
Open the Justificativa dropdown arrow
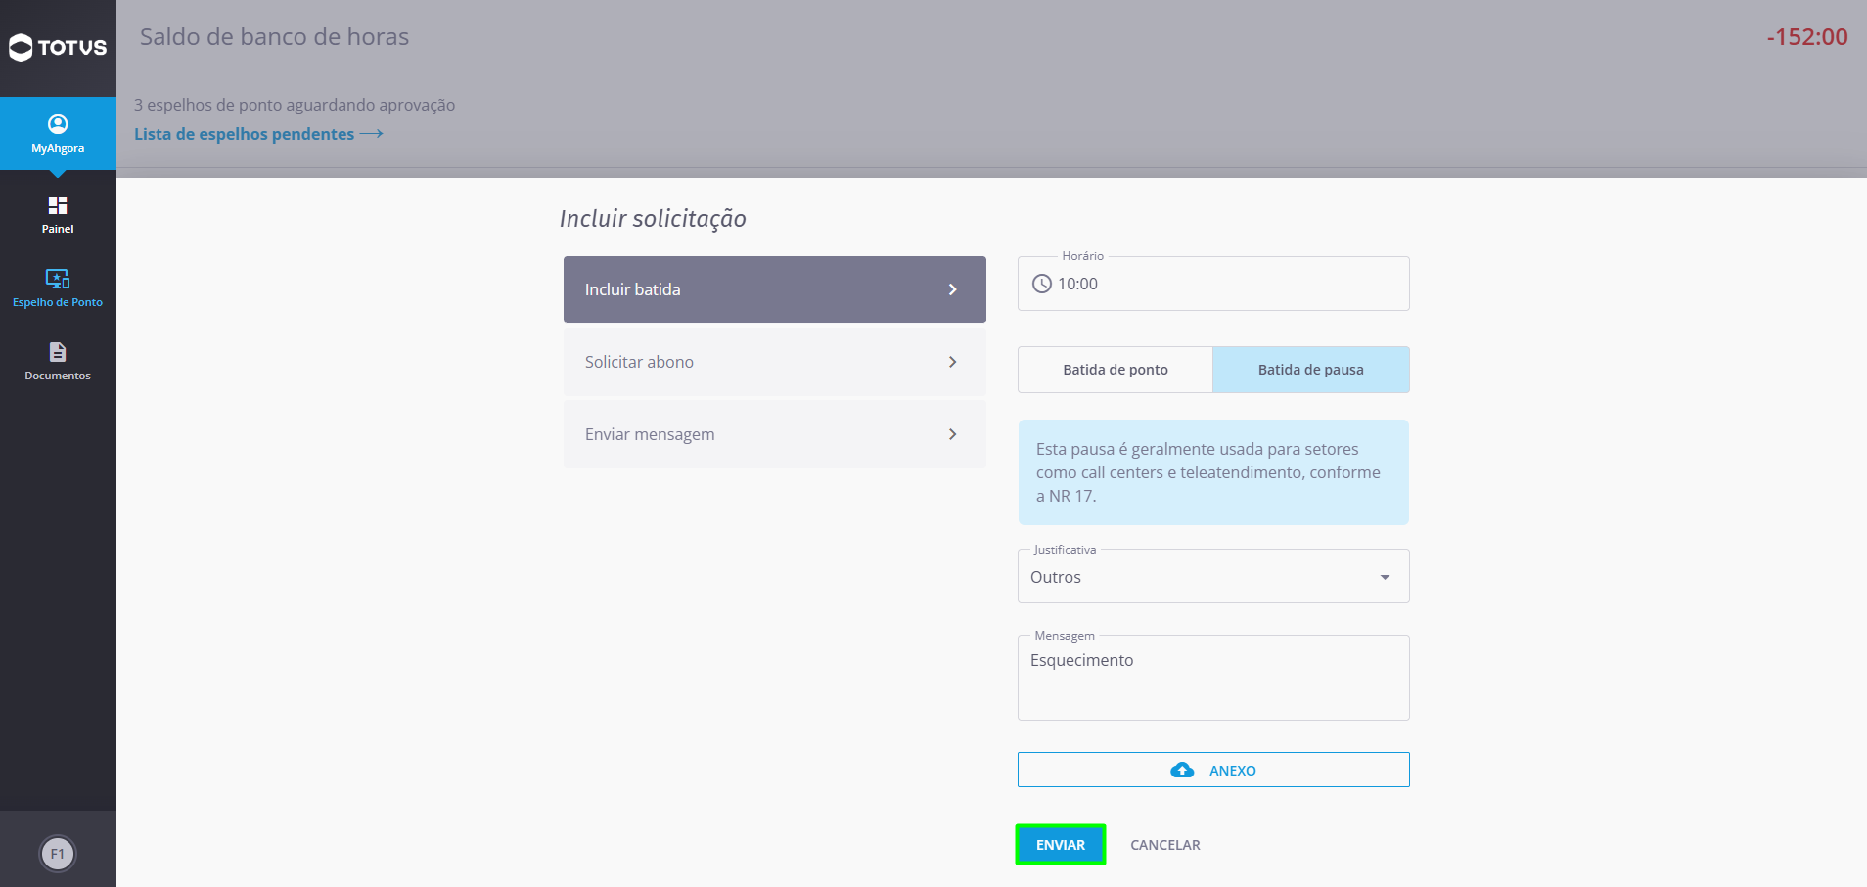pyautogui.click(x=1385, y=577)
